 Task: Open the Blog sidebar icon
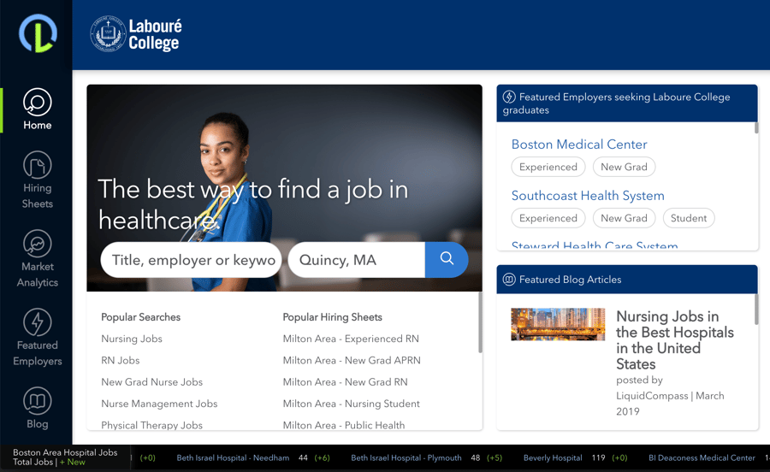pos(38,401)
